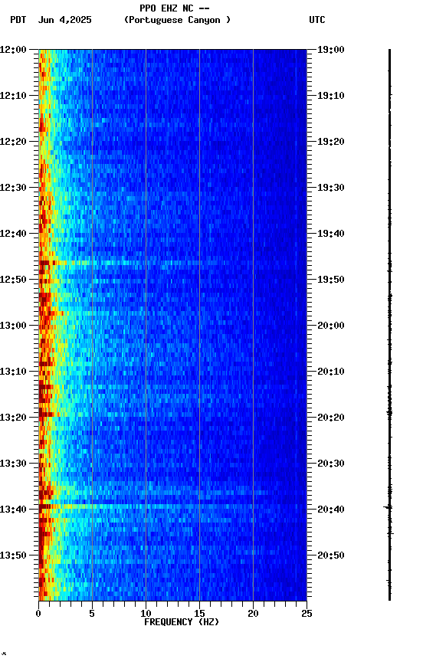
Task: Click the 5 Hz frequency axis label
Action: [92, 614]
